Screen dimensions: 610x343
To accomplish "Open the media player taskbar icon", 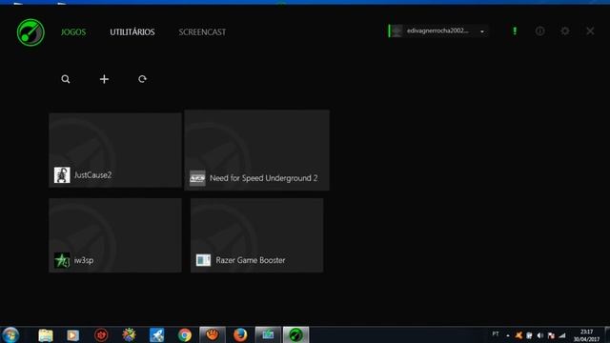I will tap(72, 335).
